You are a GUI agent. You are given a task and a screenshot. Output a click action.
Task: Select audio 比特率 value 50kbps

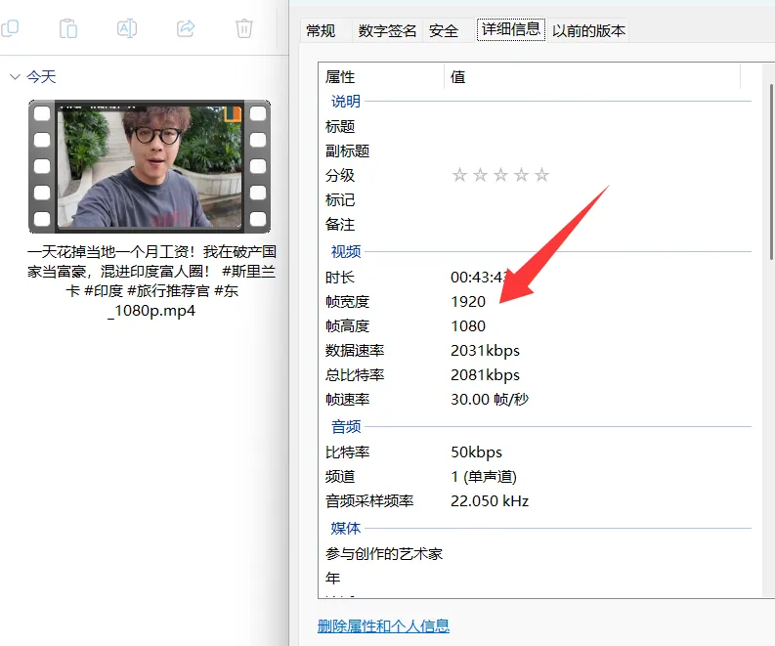pyautogui.click(x=477, y=452)
